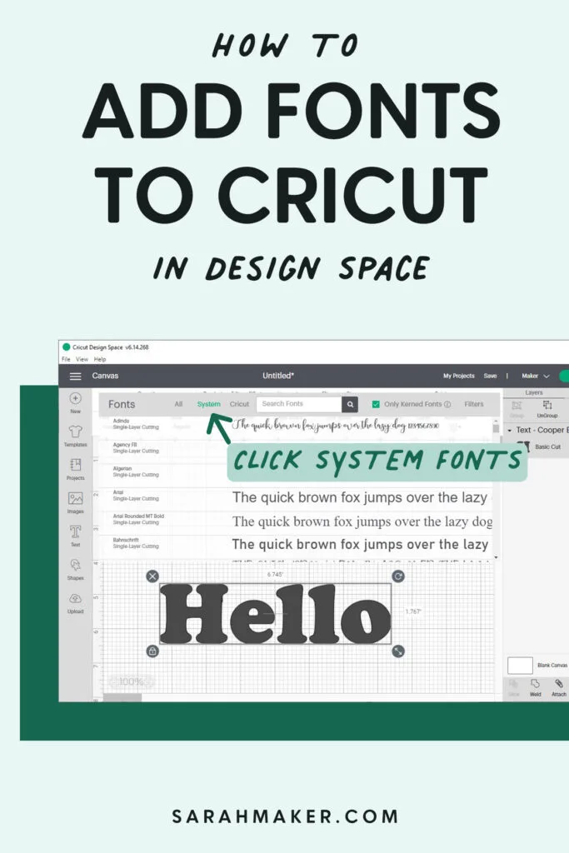Click the lock proportions handle on Hello text

click(x=152, y=651)
